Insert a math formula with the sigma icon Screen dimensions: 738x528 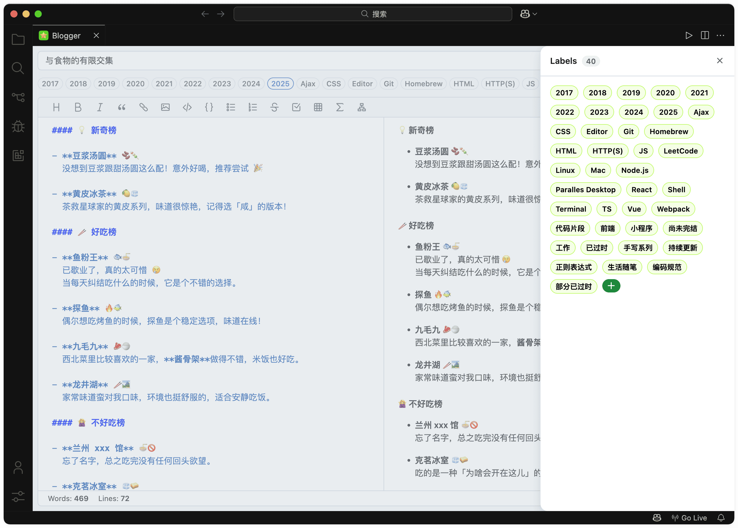(x=340, y=107)
